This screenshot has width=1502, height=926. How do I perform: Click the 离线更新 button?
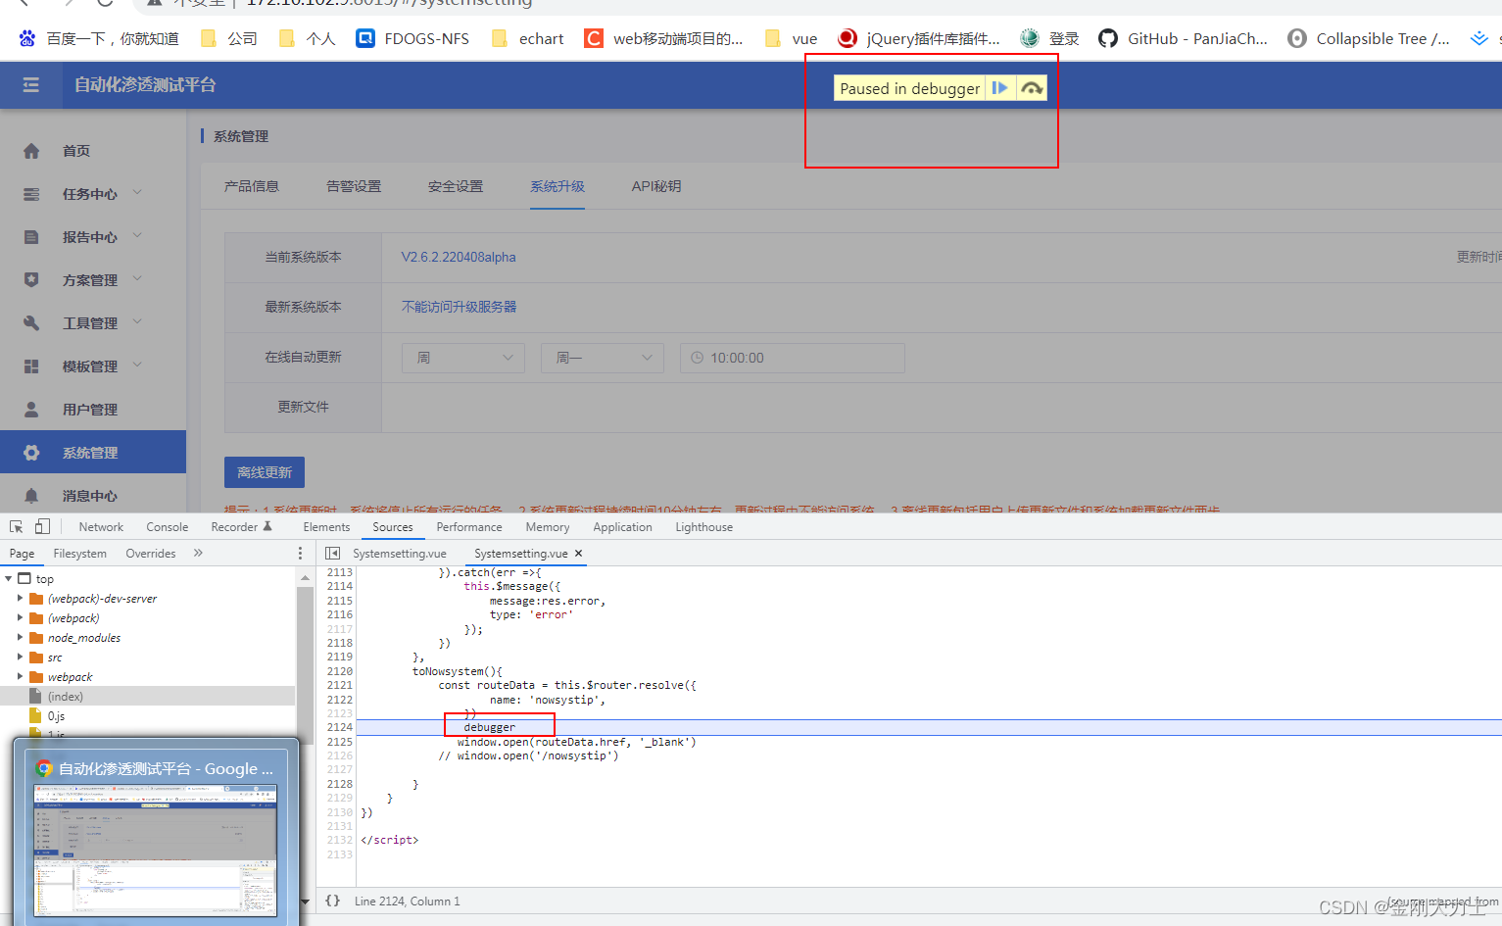(x=265, y=472)
